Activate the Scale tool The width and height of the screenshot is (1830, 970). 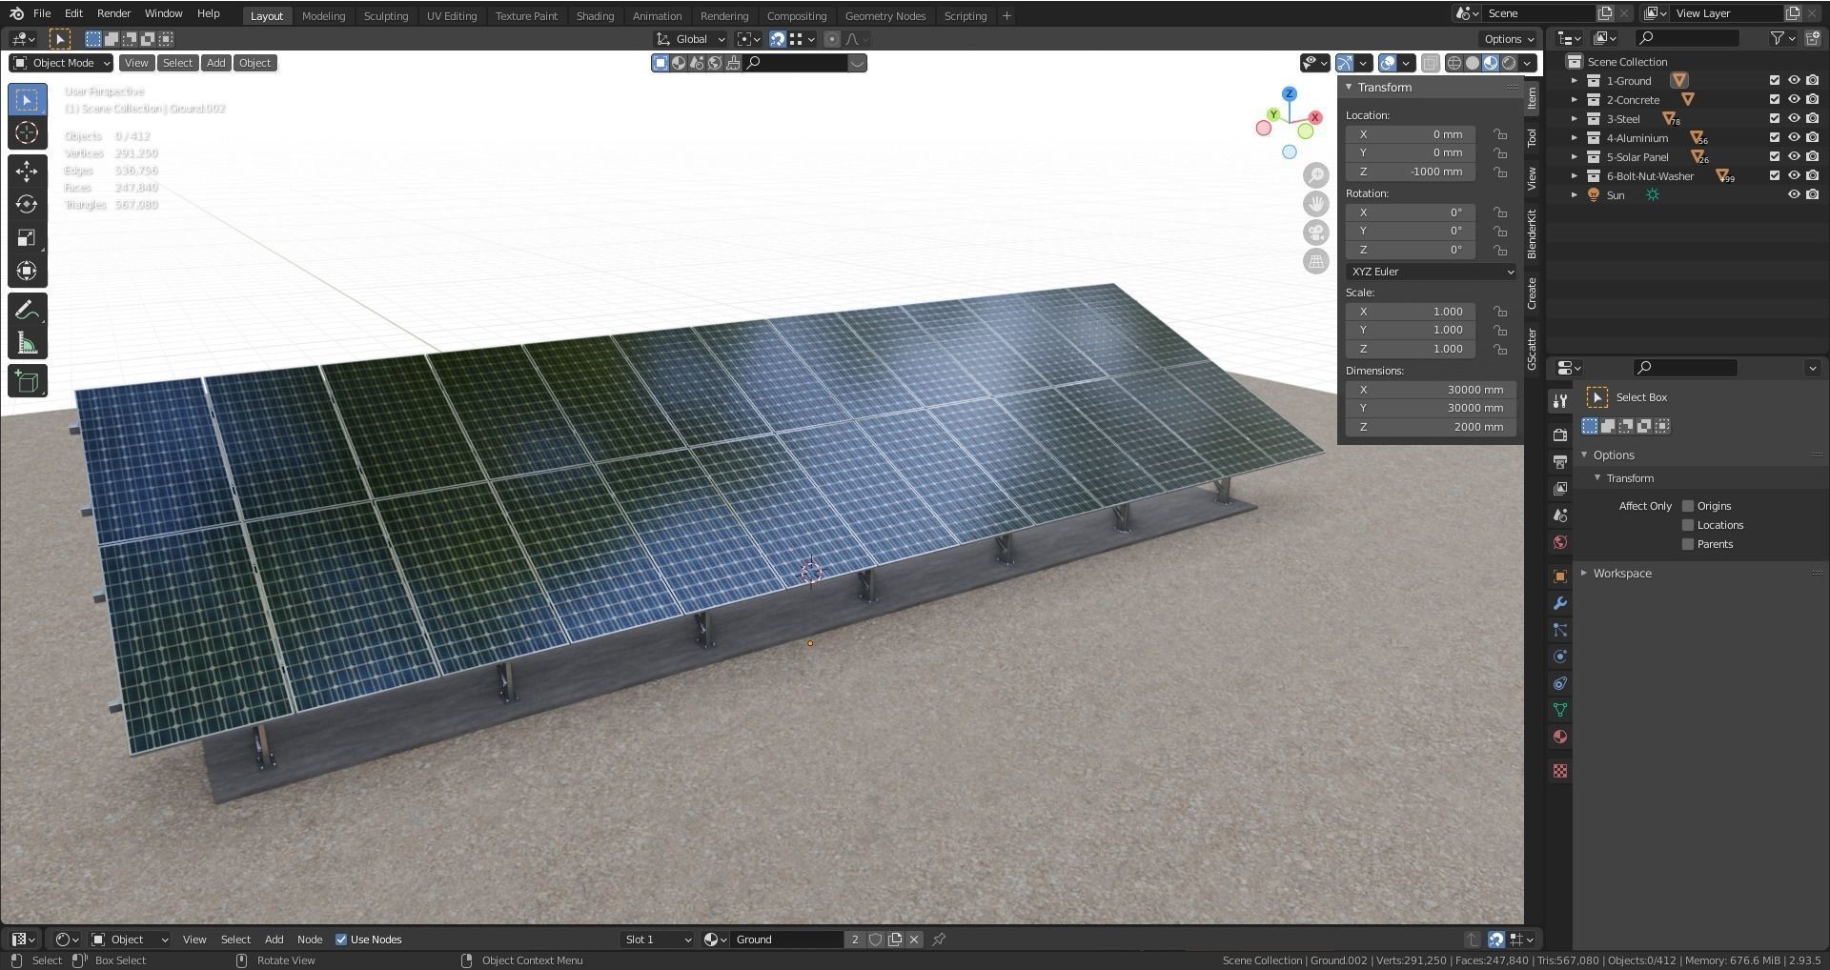[27, 238]
